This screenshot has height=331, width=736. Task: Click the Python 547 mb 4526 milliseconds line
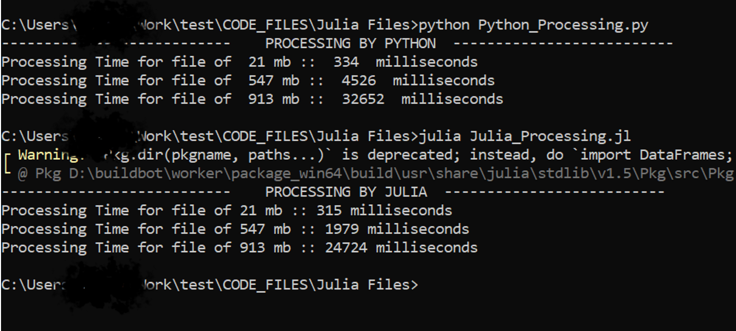click(x=248, y=80)
